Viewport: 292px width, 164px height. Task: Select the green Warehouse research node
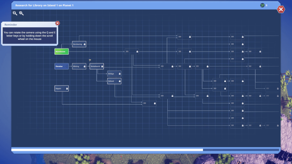(x=62, y=52)
